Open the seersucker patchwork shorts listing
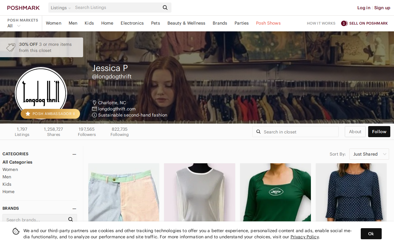This screenshot has height=246, width=394. (x=124, y=192)
